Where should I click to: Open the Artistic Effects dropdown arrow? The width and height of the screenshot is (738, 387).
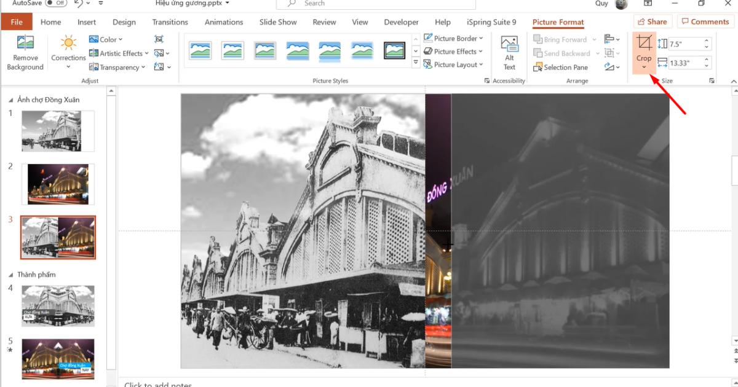pos(148,53)
